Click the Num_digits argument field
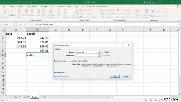Screen dimensions: 181x102 coord(87,55)
